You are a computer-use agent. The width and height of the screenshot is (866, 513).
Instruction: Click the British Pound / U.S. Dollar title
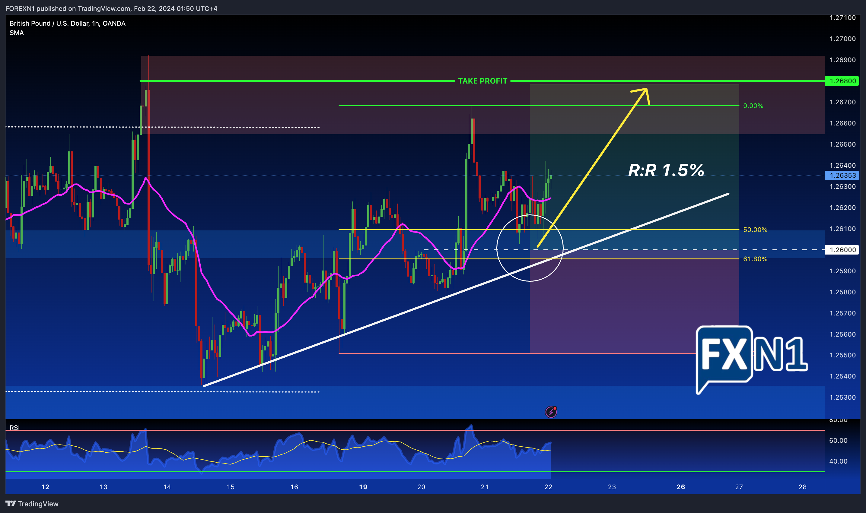coord(68,23)
